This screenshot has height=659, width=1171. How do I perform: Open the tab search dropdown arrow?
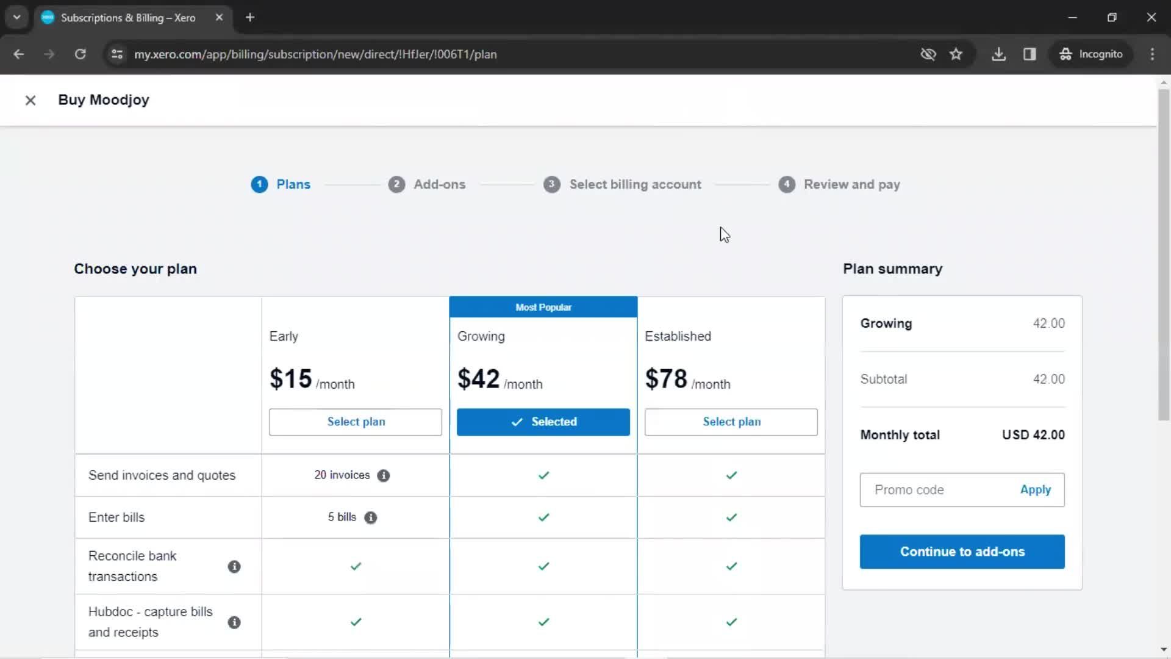coord(16,17)
